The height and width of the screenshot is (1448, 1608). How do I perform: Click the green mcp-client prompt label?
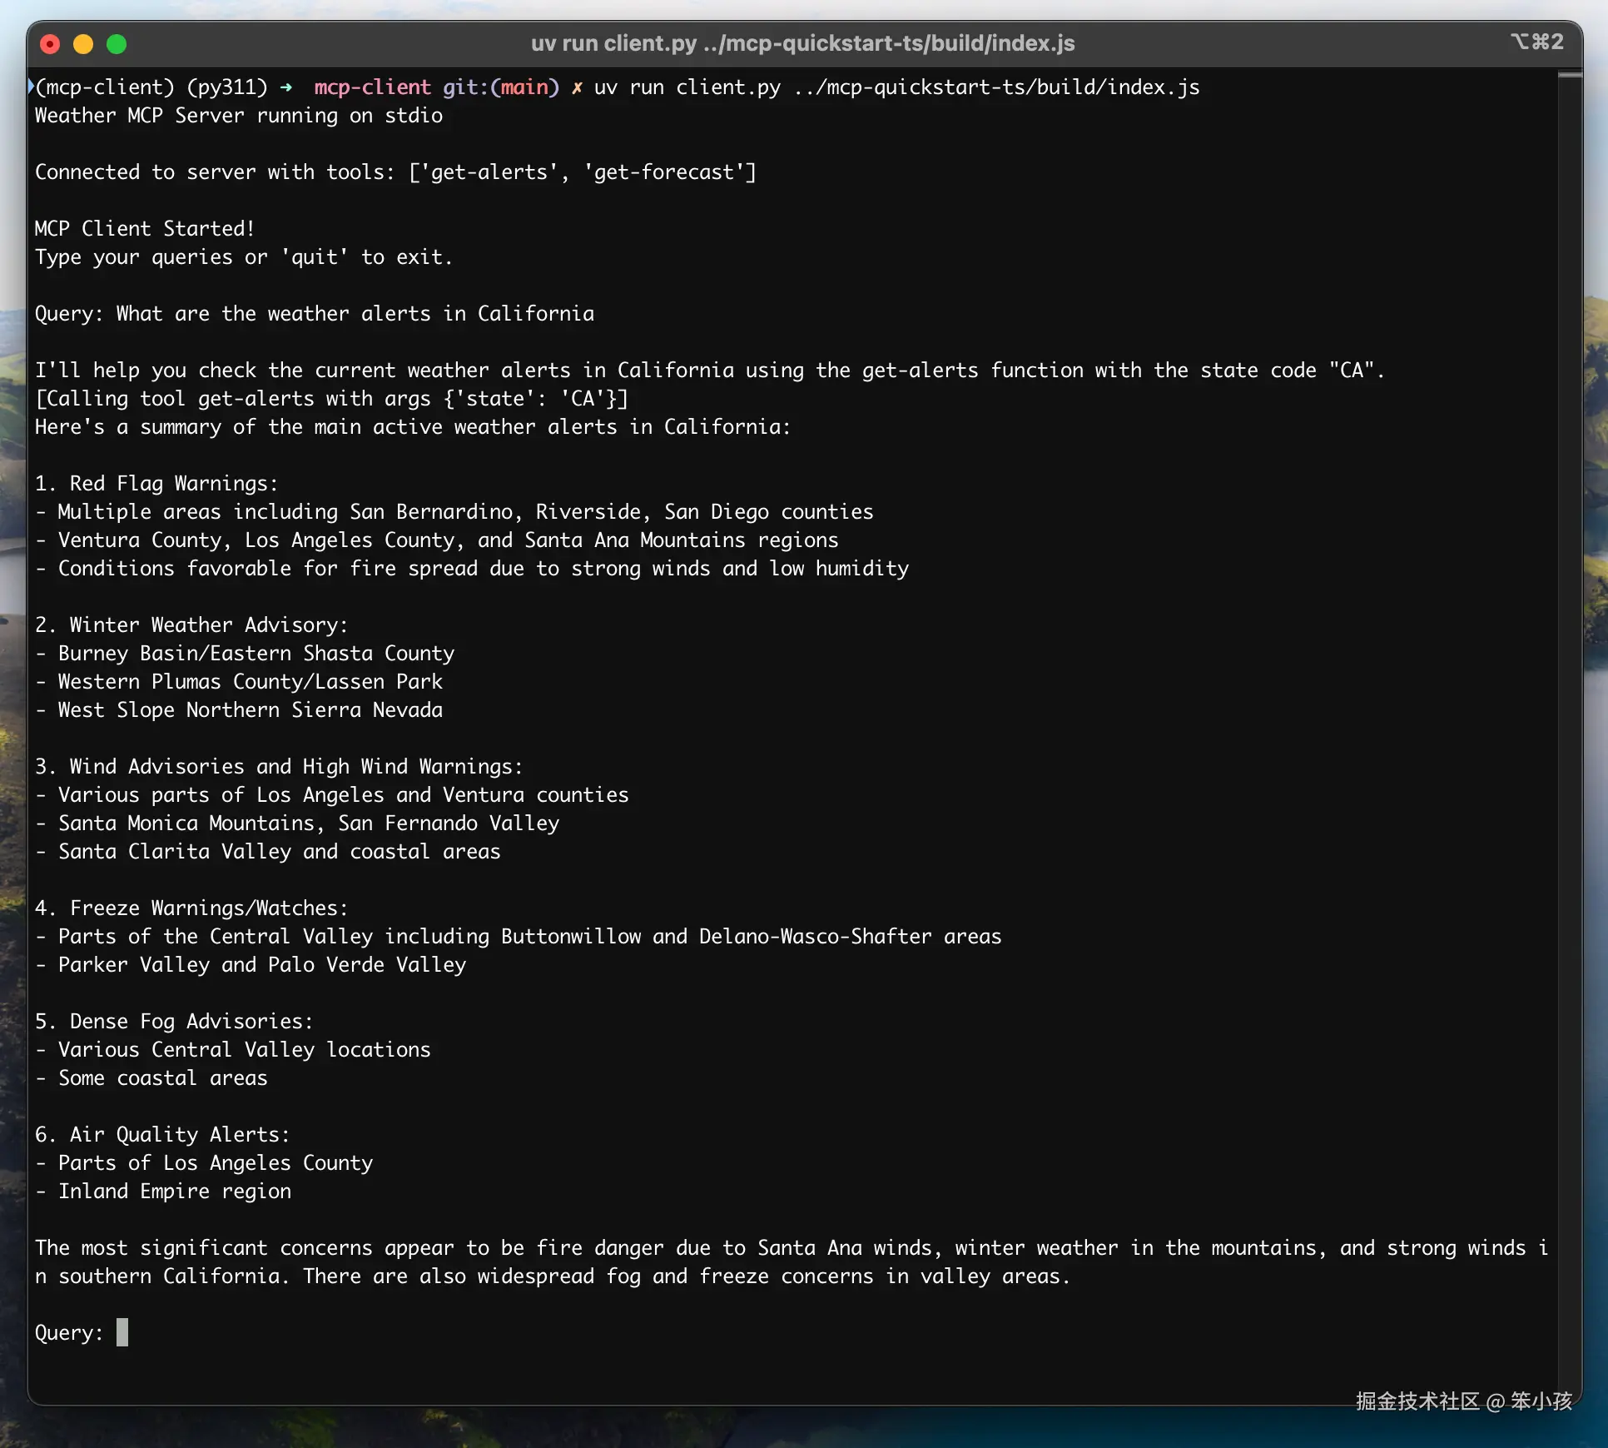[371, 87]
